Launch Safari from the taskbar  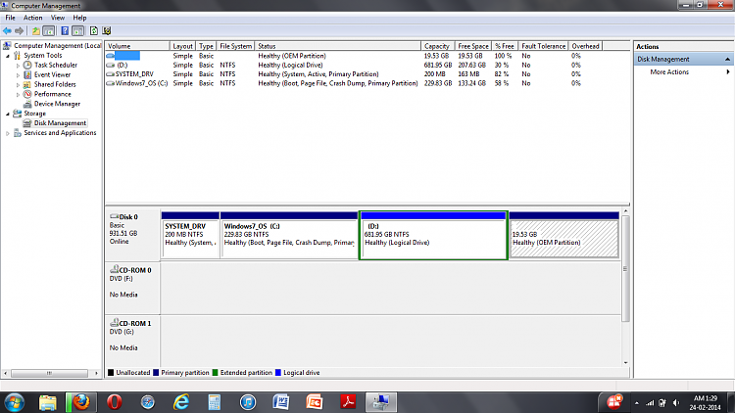(148, 402)
